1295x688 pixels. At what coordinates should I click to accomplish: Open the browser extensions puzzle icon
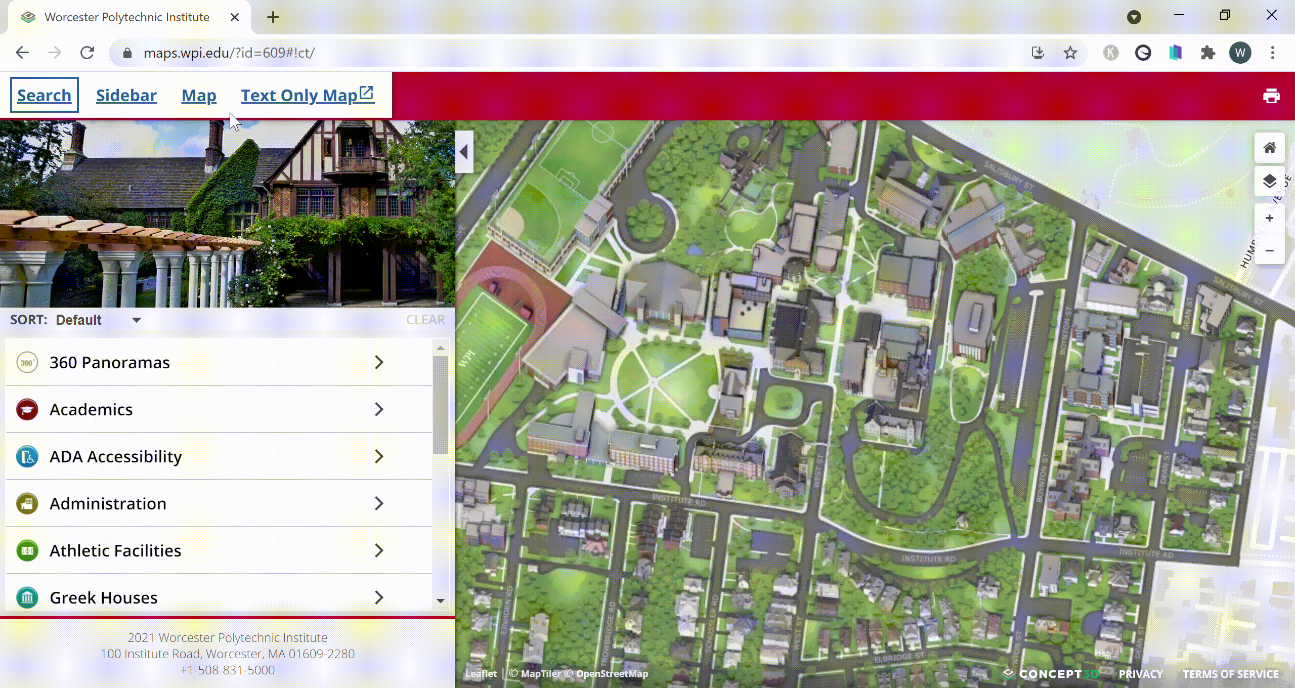coord(1207,53)
